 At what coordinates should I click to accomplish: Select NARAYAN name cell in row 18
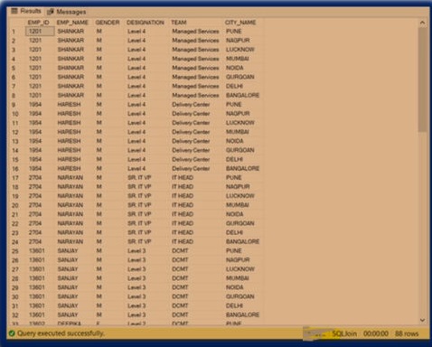(70, 187)
